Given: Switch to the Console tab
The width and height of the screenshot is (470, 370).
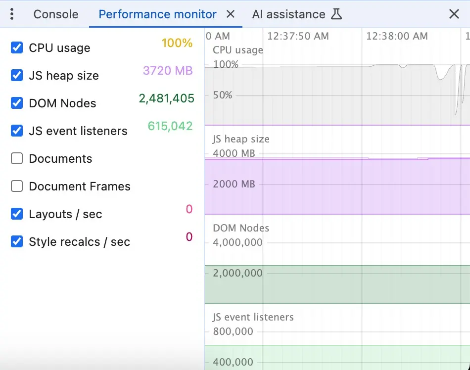Looking at the screenshot, I should [x=56, y=14].
